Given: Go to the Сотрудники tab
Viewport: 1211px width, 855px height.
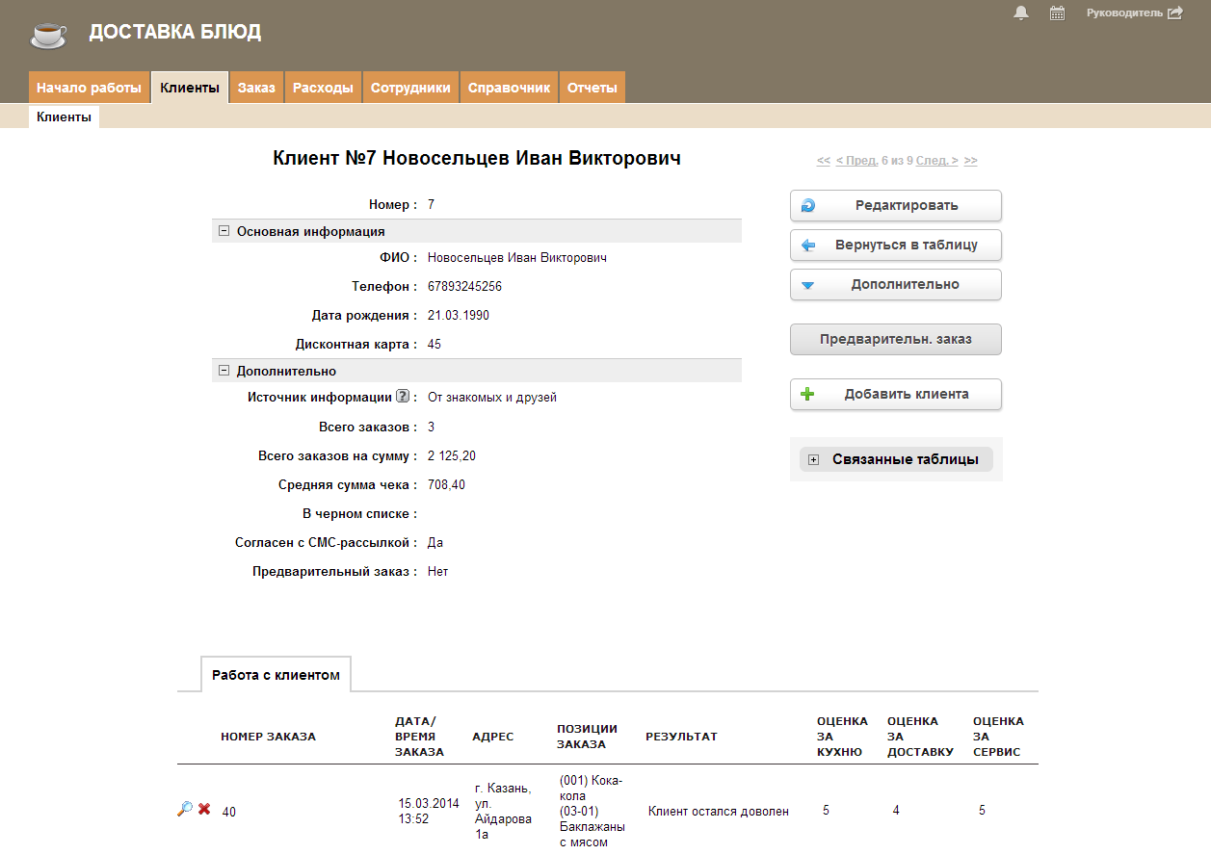Looking at the screenshot, I should (410, 88).
